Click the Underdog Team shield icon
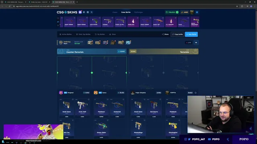Image resolution: width=257 pixels, height=144 pixels. pos(61,43)
